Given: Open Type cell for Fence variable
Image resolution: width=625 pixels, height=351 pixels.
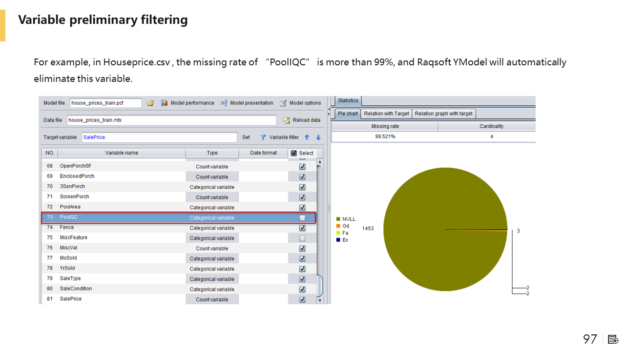Looking at the screenshot, I should (212, 228).
